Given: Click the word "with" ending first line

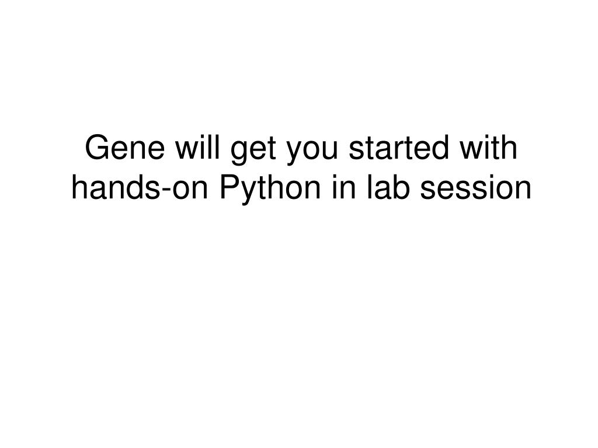Looking at the screenshot, I should point(489,146).
